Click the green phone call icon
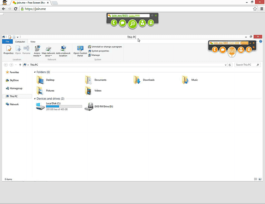 114,23
